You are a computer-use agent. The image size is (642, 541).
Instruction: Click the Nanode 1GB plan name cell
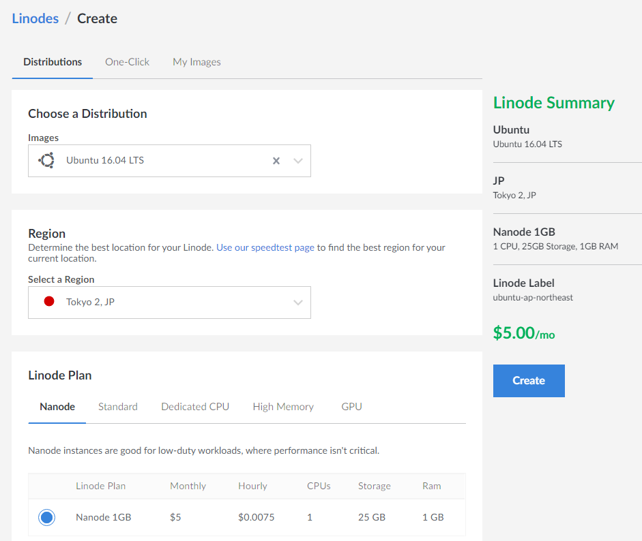point(104,517)
